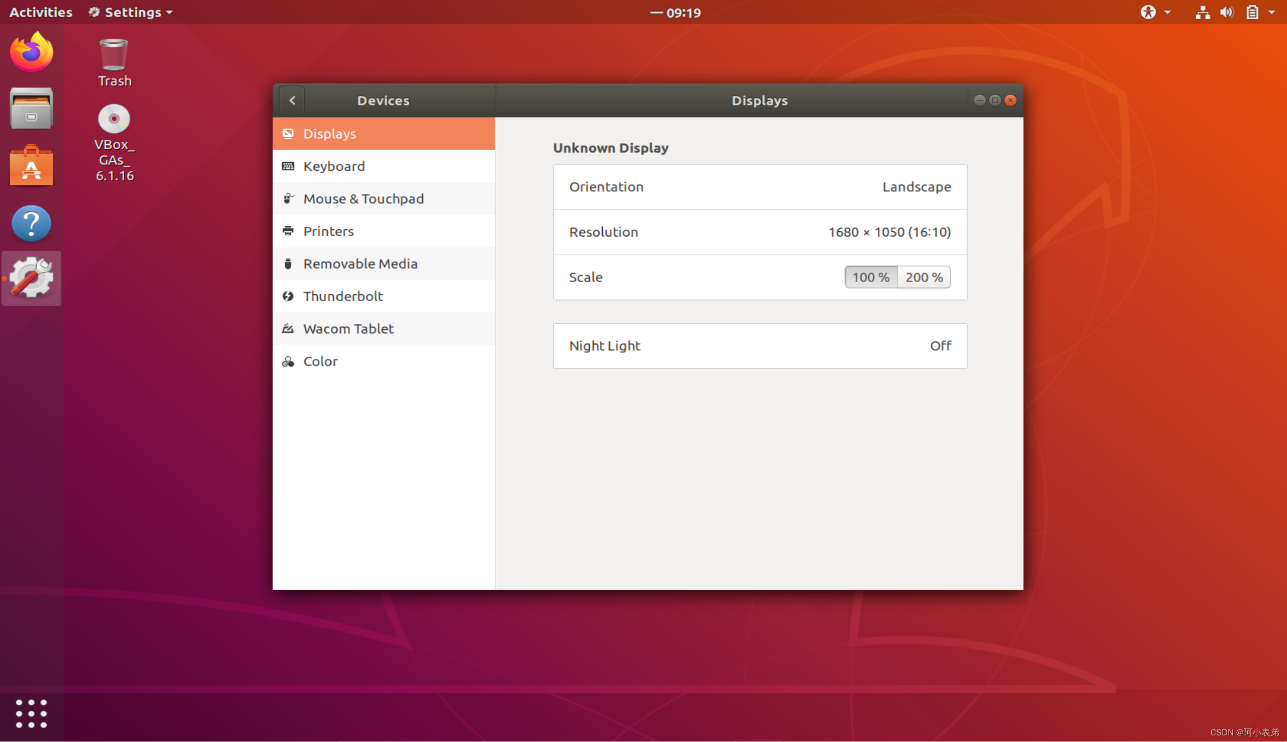The image size is (1287, 742).
Task: Open the Help icon in dock
Action: (x=31, y=223)
